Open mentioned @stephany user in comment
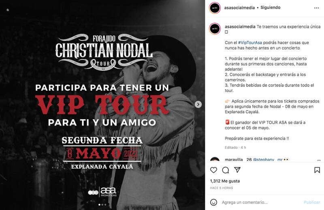 (264, 159)
